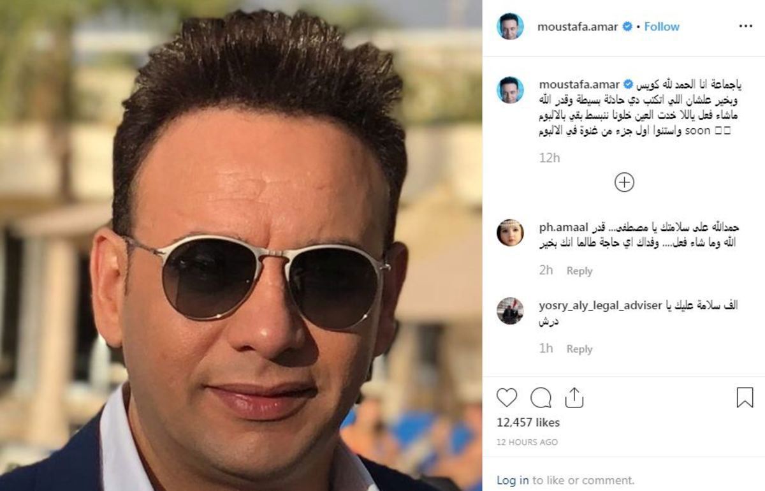Share the post with the arrow icon
The image size is (765, 491).
coord(574,397)
